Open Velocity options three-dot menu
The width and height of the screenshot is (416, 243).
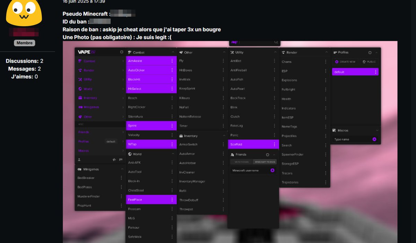172,135
